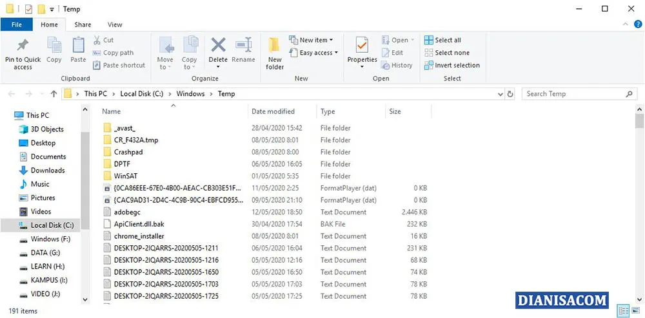
Task: Sort by Size column header
Action: point(395,111)
